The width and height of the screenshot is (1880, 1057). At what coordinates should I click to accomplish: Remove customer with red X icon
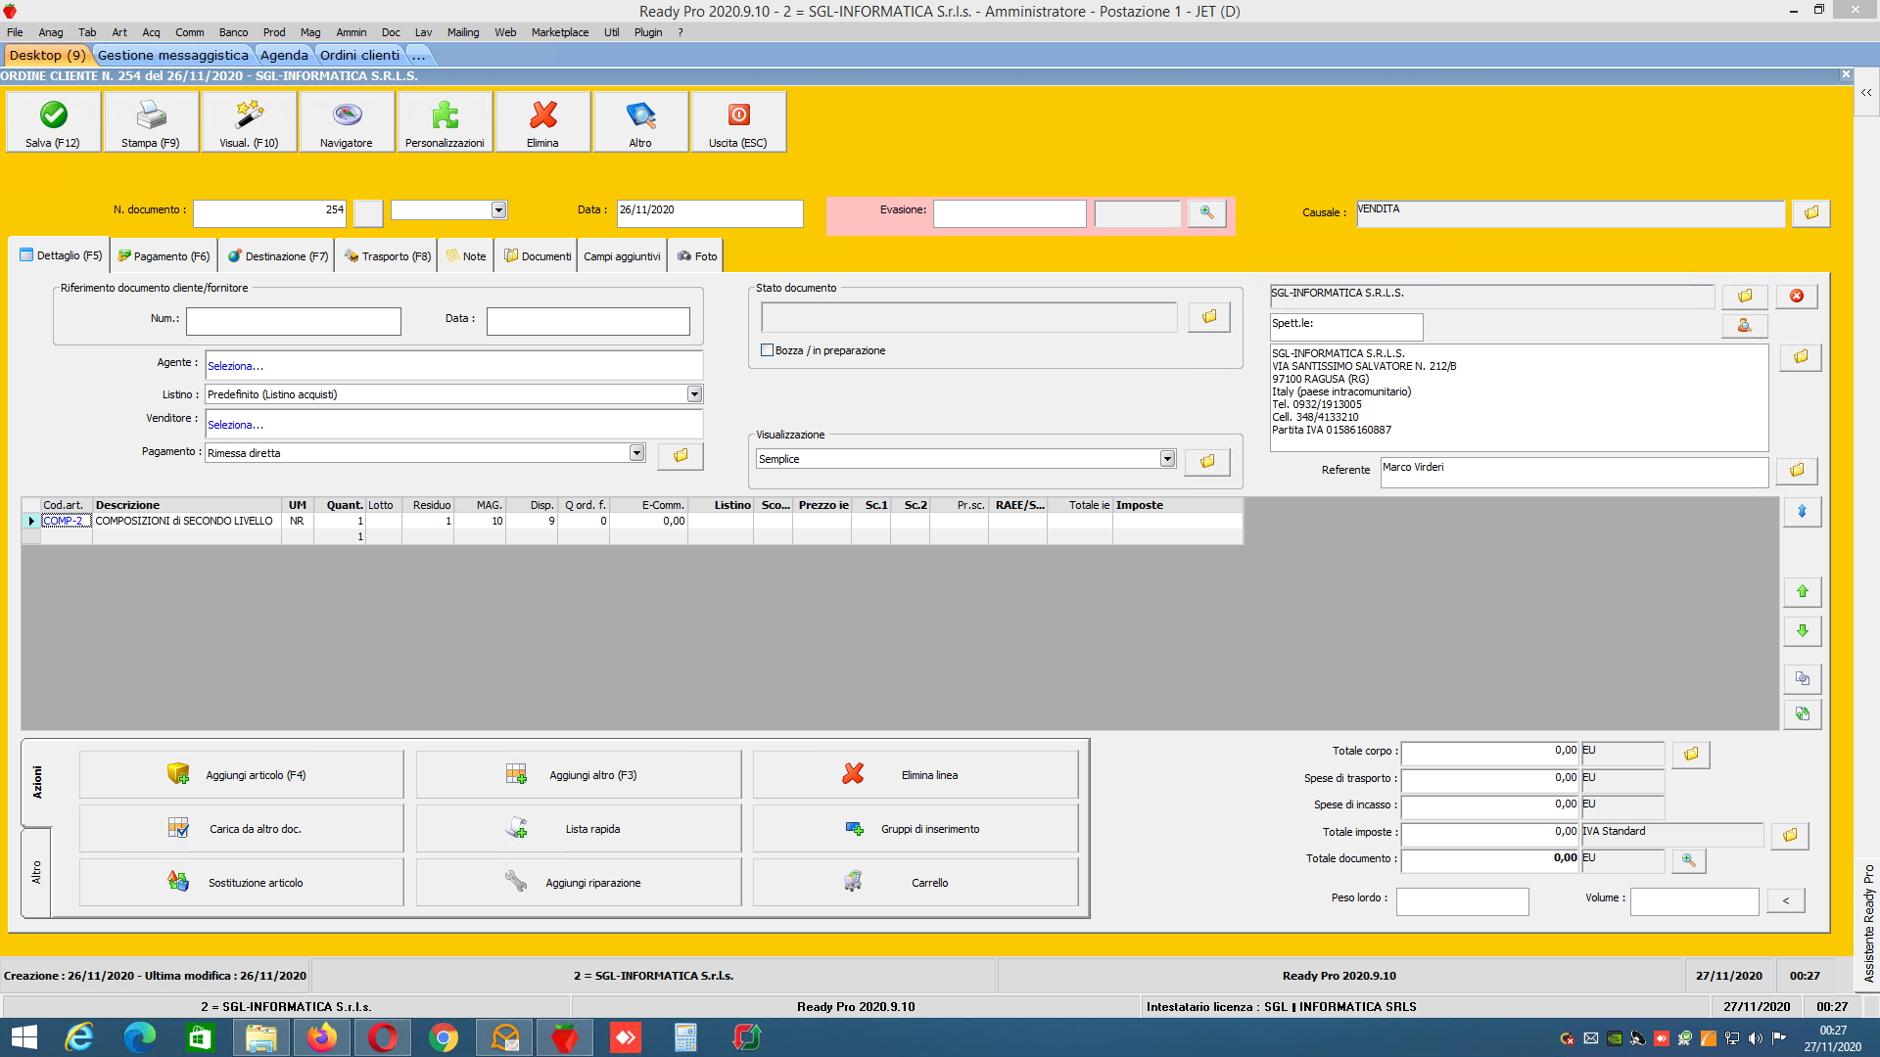(1796, 296)
